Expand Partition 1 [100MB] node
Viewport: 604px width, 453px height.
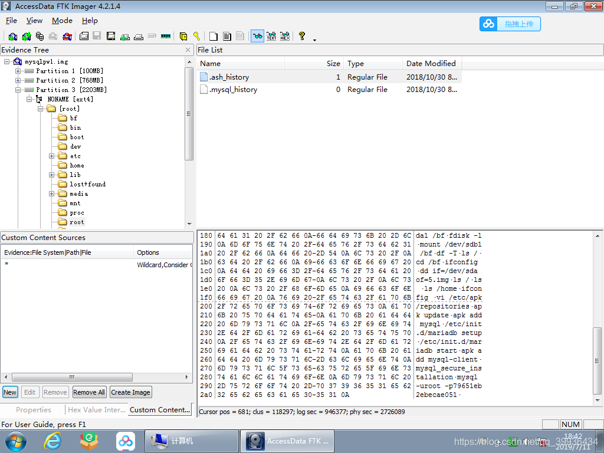[18, 71]
